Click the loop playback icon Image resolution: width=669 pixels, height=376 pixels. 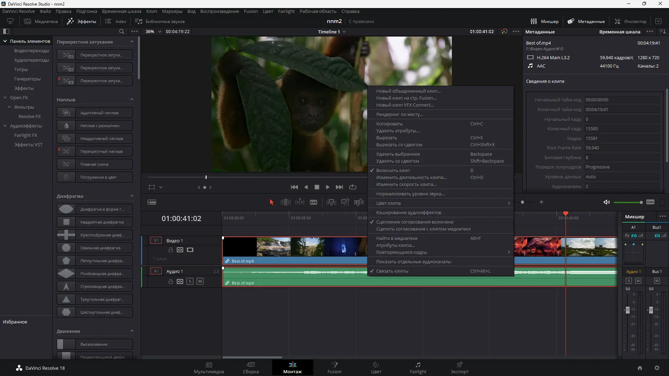click(x=353, y=187)
